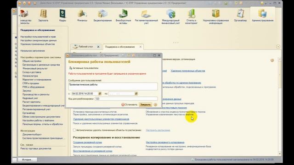This screenshot has height=165, width=294.
Task: Open Нормативно-справочная информация section icon
Action: pyautogui.click(x=215, y=16)
